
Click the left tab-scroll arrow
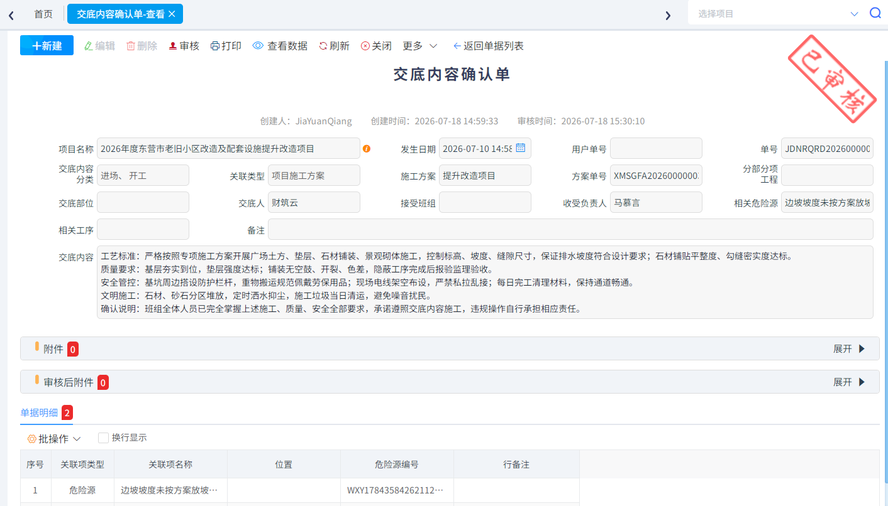tap(11, 14)
